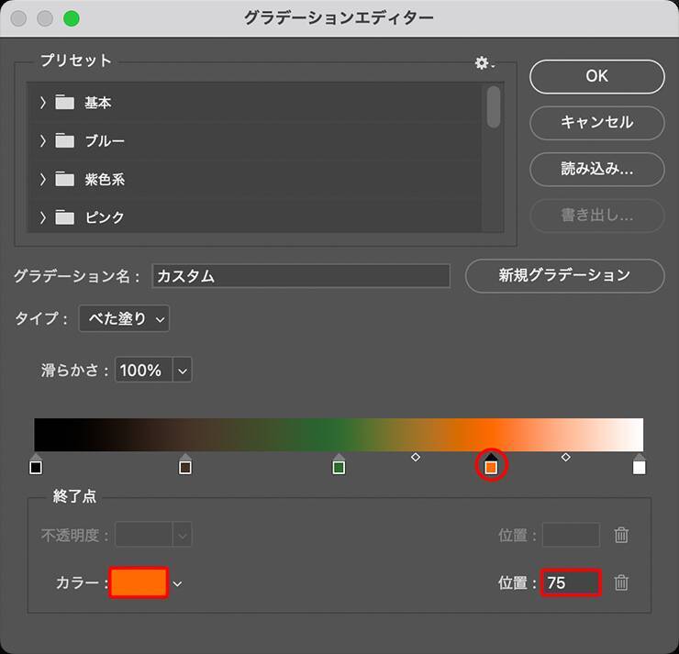Expand the 基本 preset folder
The height and width of the screenshot is (654, 679).
click(43, 103)
